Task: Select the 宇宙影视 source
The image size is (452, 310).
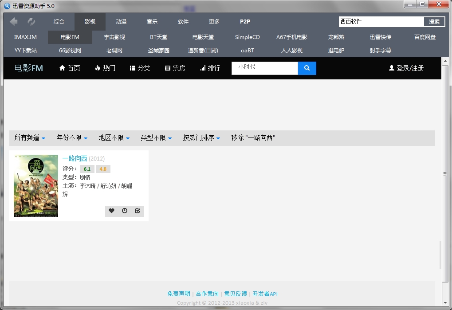Action: (114, 37)
